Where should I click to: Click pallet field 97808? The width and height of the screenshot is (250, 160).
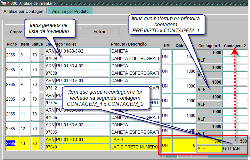tap(77, 73)
